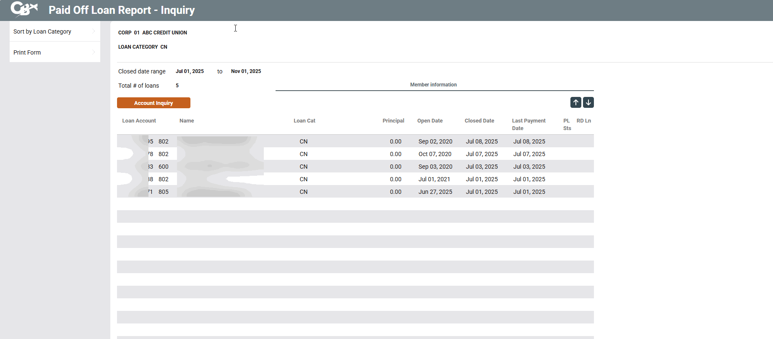The image size is (773, 339).
Task: Click the CBX logo in header
Action: click(24, 9)
